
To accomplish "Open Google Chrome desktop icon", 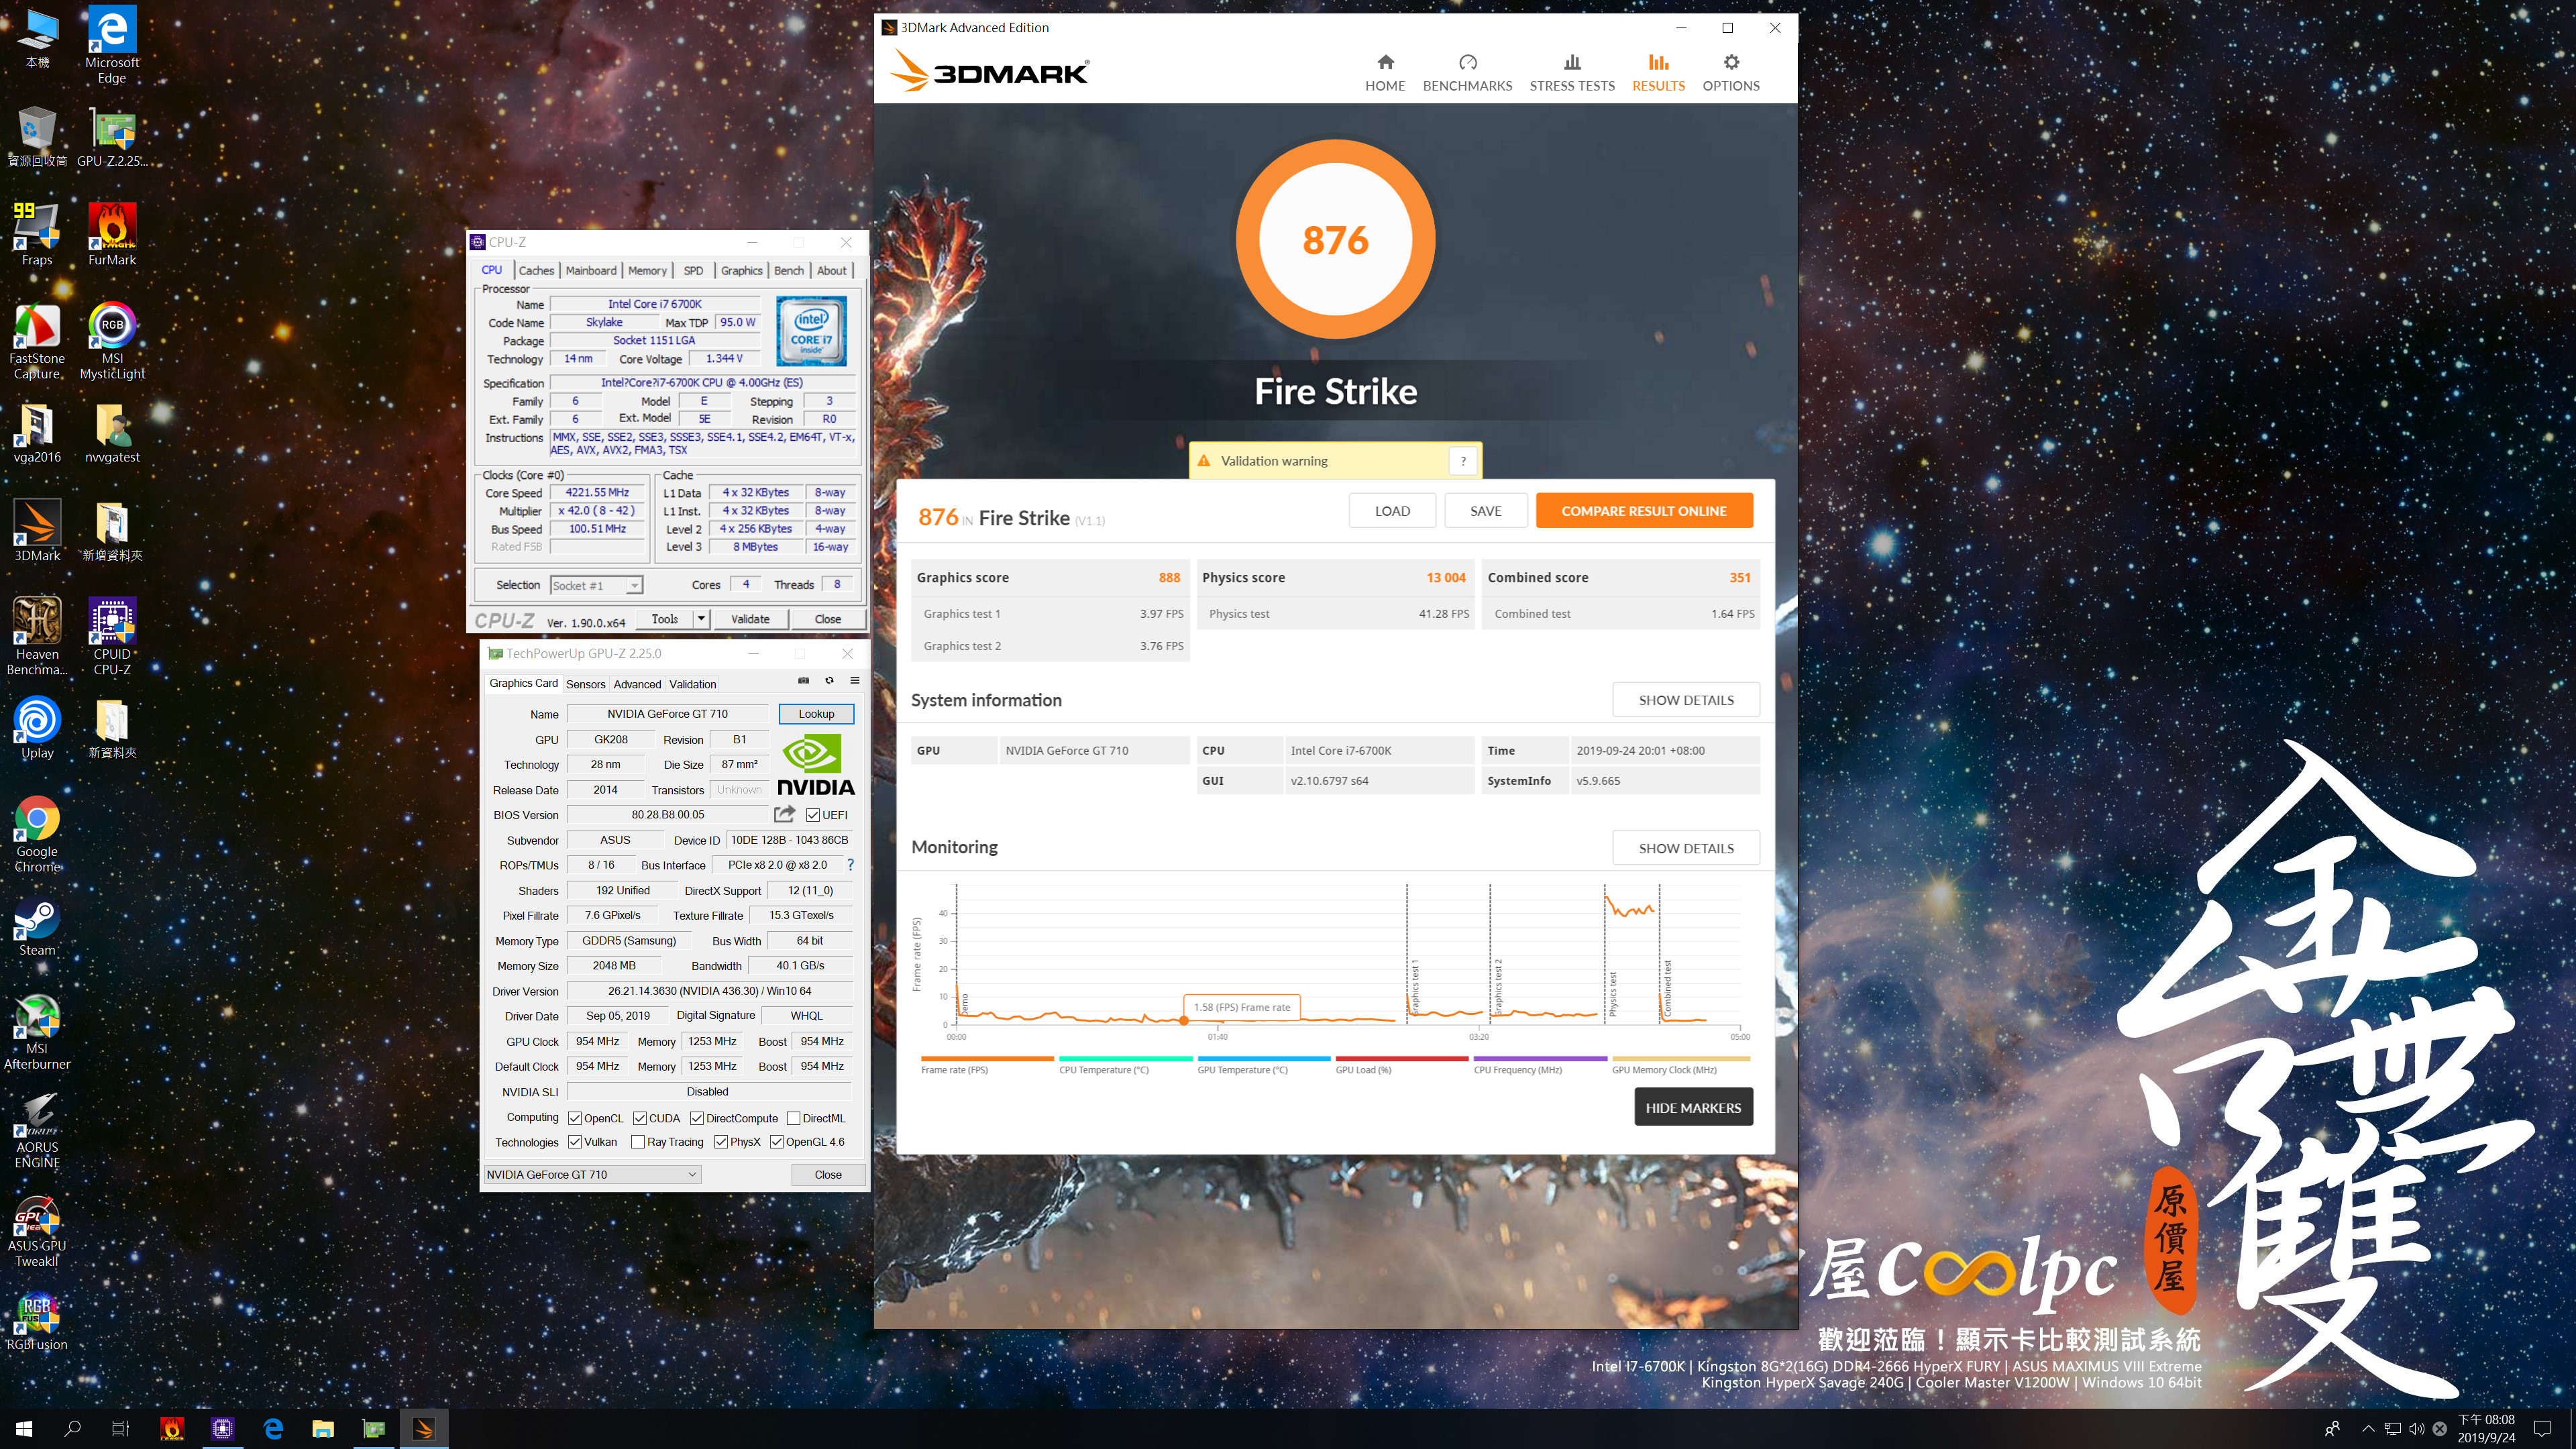I will (37, 835).
